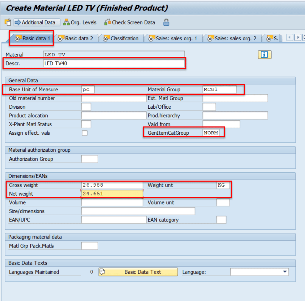
Task: Expand the Language dropdown
Action: [x=285, y=272]
